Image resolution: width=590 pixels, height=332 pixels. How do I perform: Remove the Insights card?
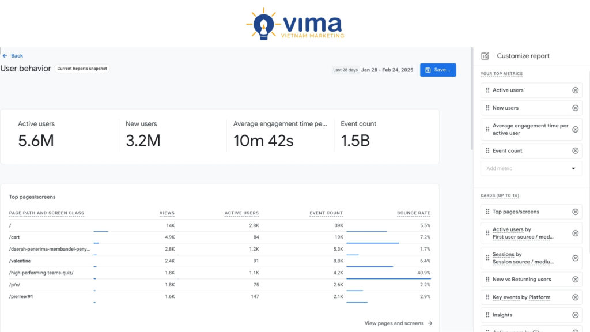click(x=575, y=315)
